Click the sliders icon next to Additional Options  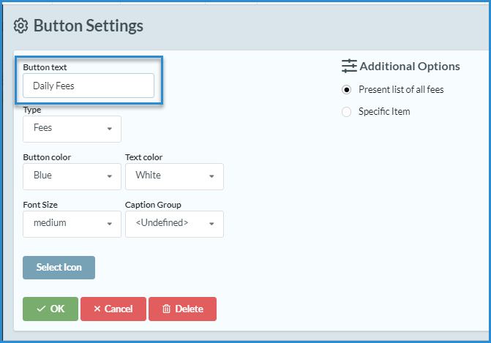click(349, 66)
